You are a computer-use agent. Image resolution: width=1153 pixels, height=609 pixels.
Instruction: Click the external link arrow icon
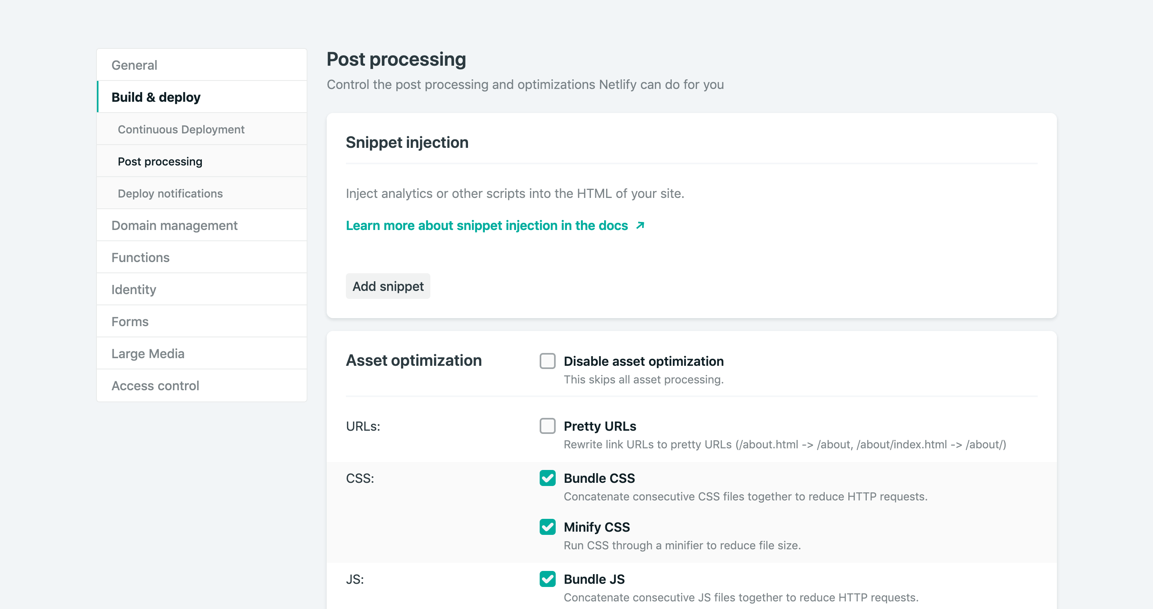tap(640, 225)
